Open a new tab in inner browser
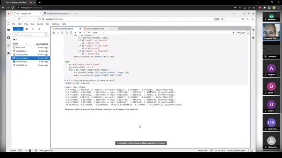Image resolution: width=282 pixels, height=158 pixels. click(x=76, y=14)
